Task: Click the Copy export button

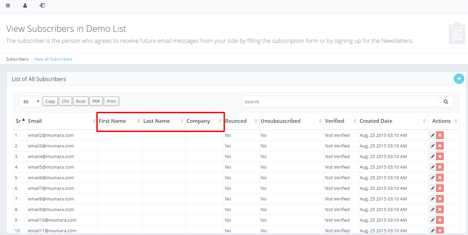Action: [x=50, y=101]
